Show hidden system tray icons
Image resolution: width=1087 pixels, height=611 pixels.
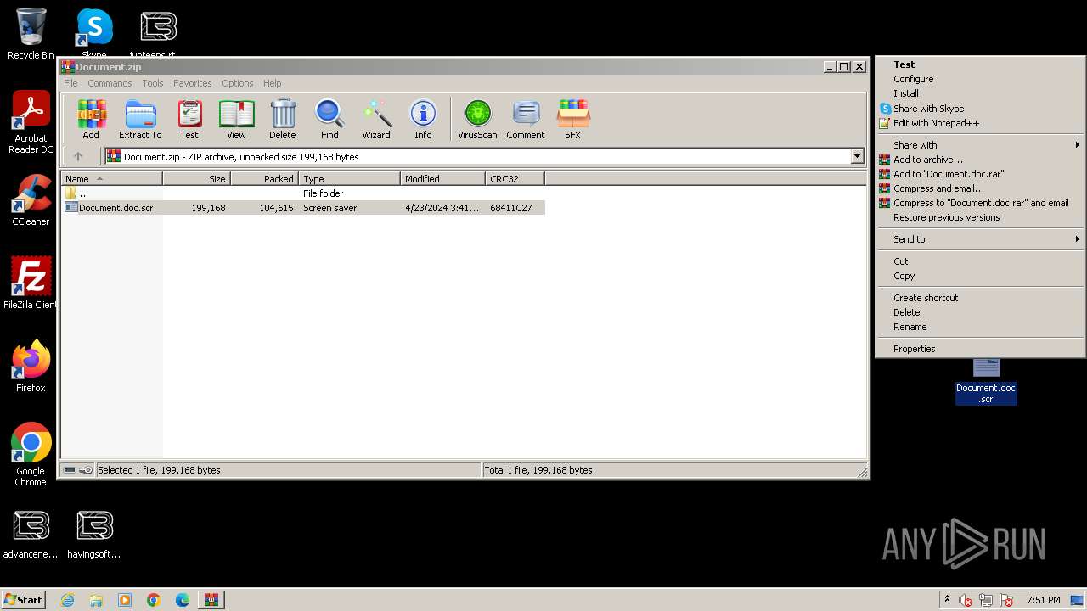tap(947, 600)
